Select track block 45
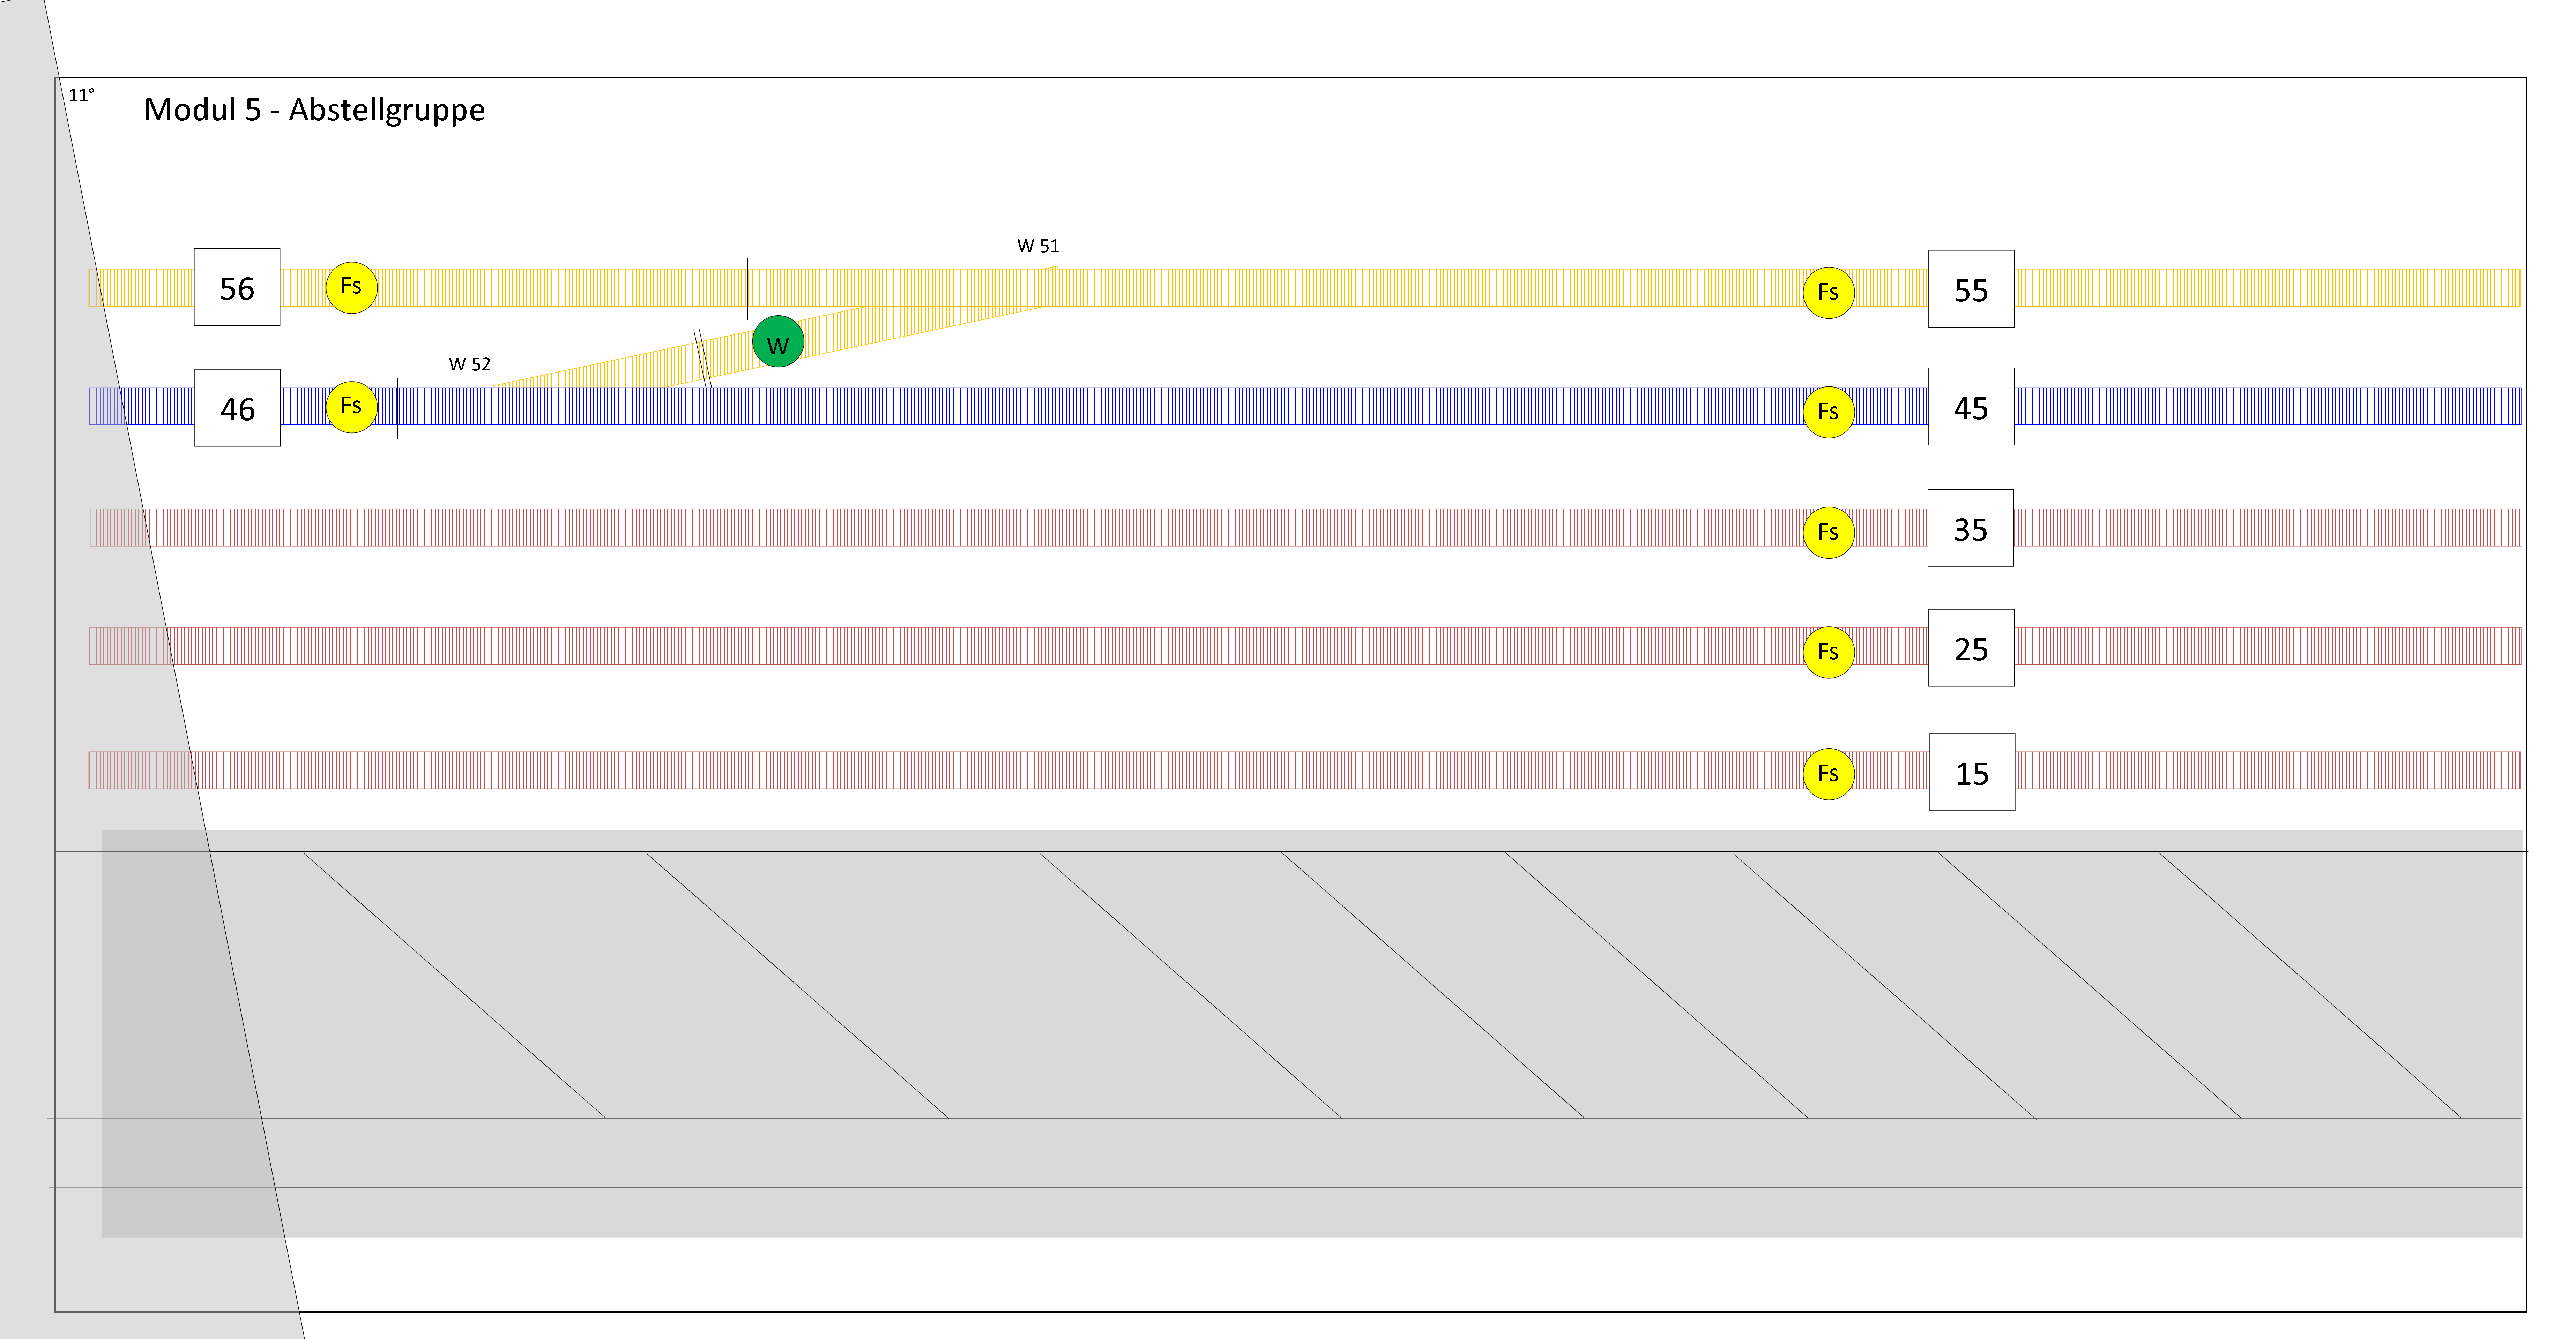 point(1971,407)
